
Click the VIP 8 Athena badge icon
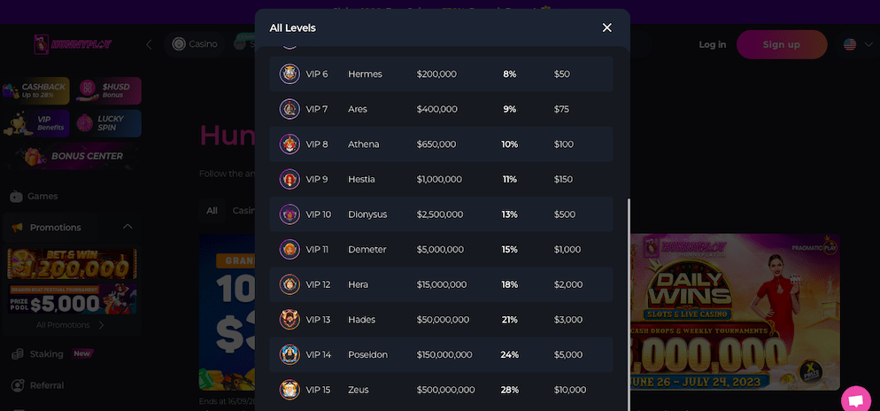pos(289,144)
